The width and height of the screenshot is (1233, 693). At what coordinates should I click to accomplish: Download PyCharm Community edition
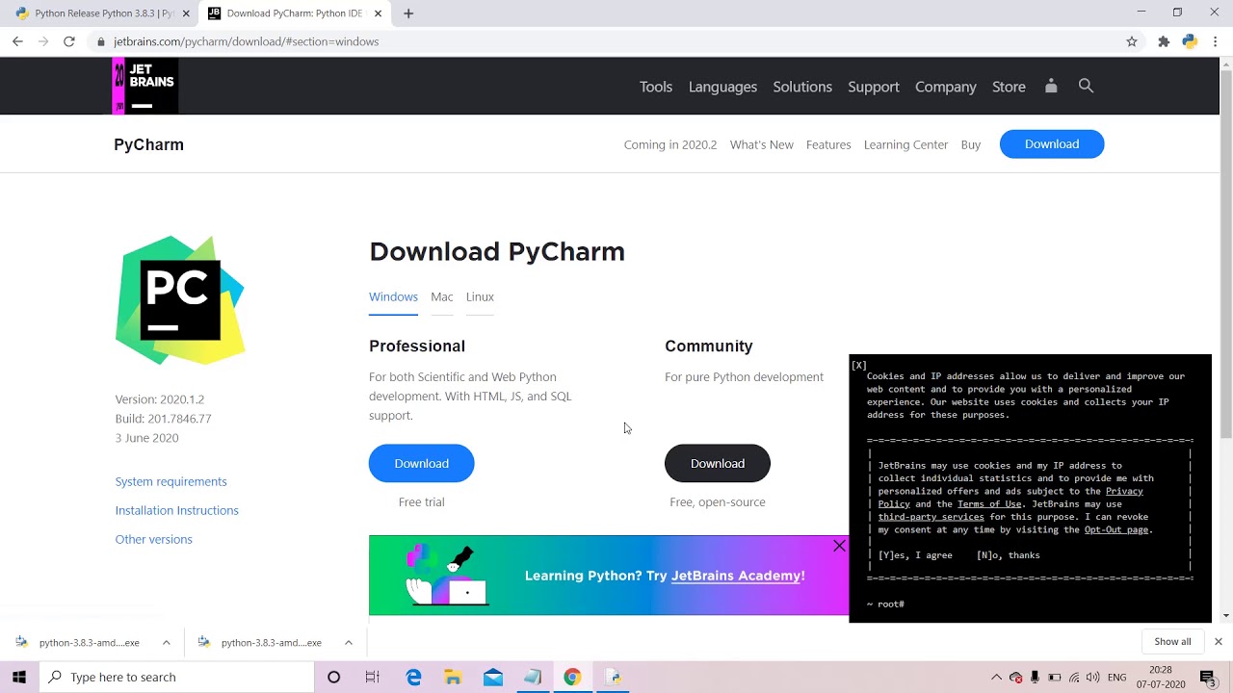click(x=718, y=463)
